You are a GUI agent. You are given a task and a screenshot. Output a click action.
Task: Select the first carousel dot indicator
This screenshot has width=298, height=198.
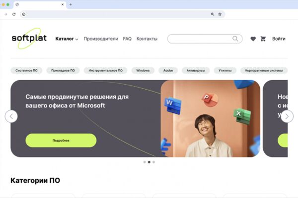coord(145,162)
